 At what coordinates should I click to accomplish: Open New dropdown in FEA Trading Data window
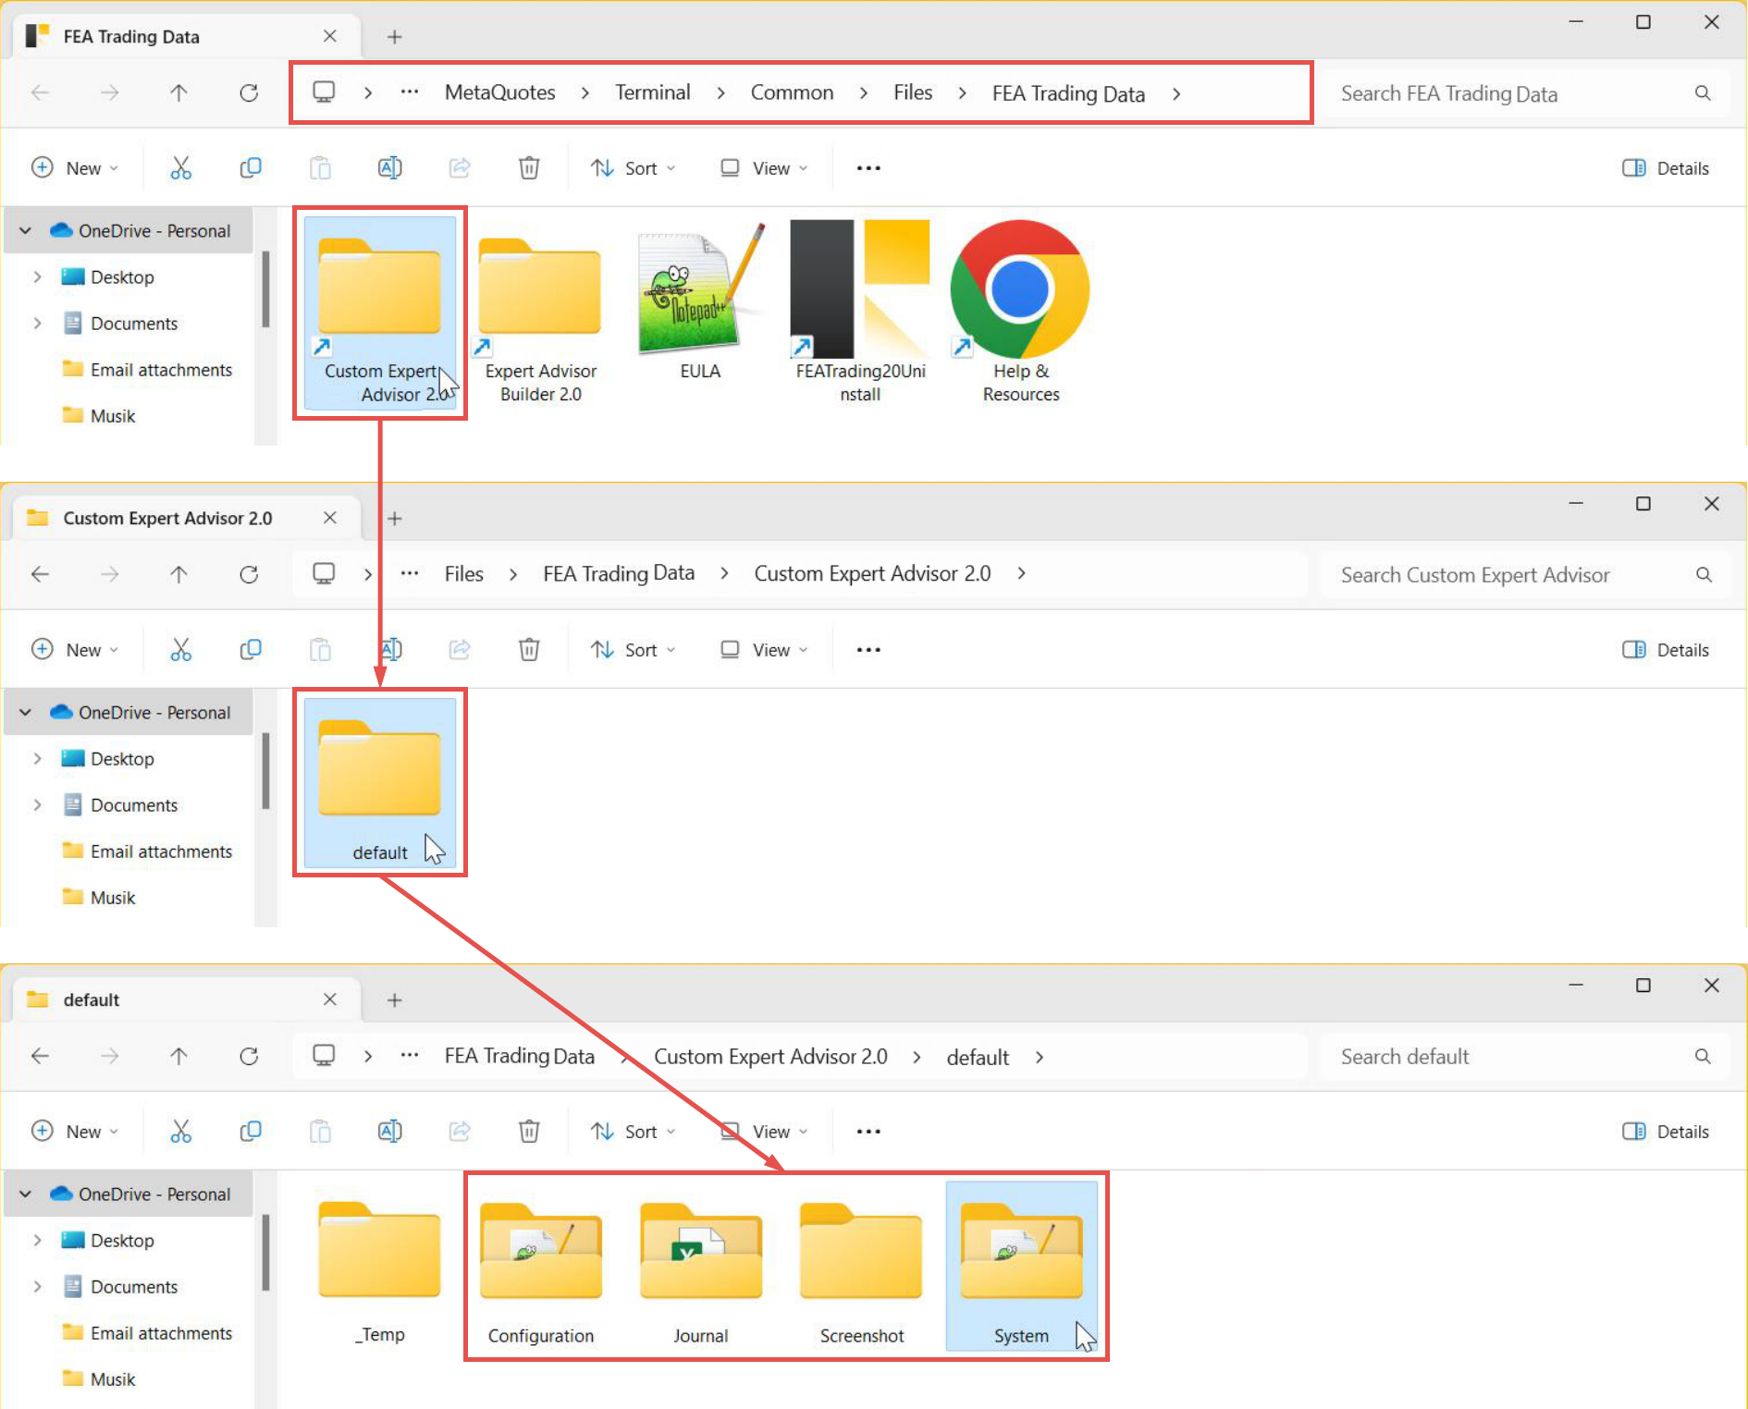tap(76, 168)
